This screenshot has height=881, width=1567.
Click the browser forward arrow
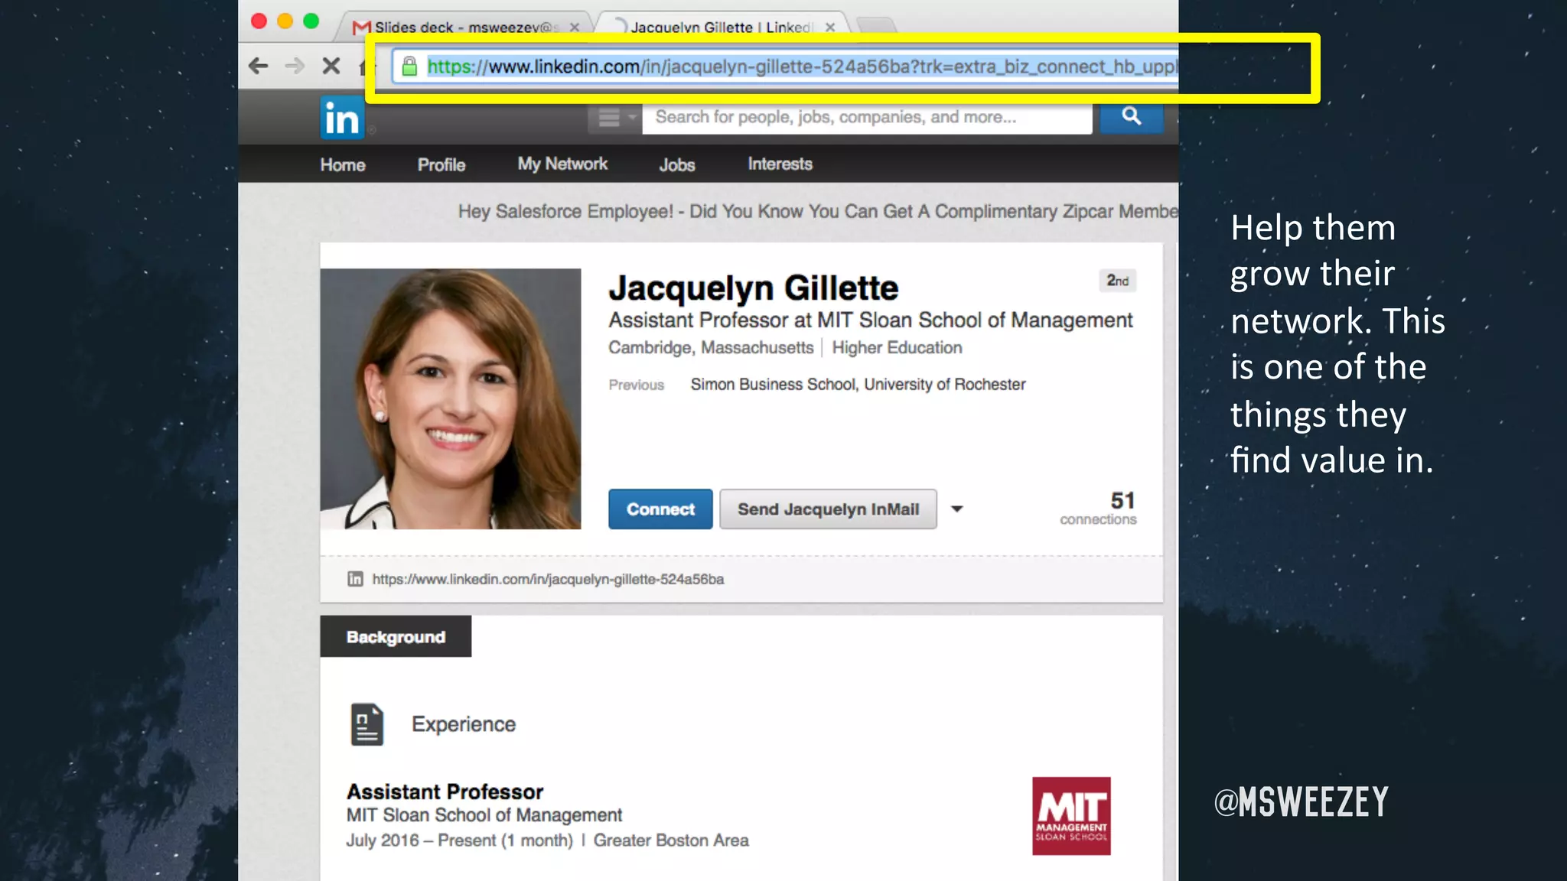[x=295, y=66]
